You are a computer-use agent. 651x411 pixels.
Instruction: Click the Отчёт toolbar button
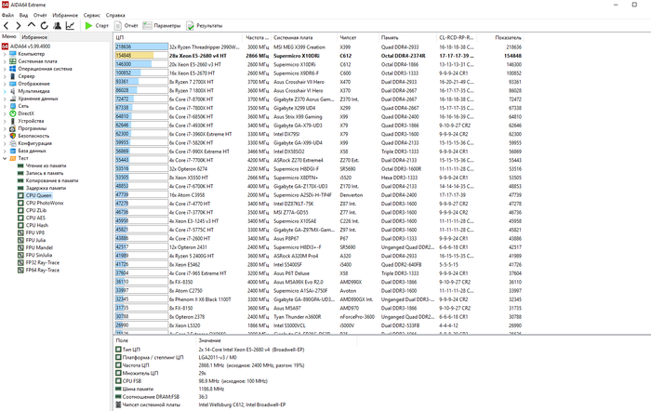coord(126,26)
